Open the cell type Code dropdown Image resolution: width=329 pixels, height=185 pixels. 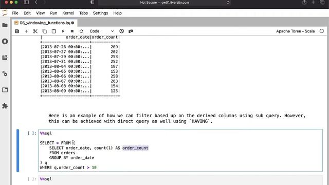[102, 31]
